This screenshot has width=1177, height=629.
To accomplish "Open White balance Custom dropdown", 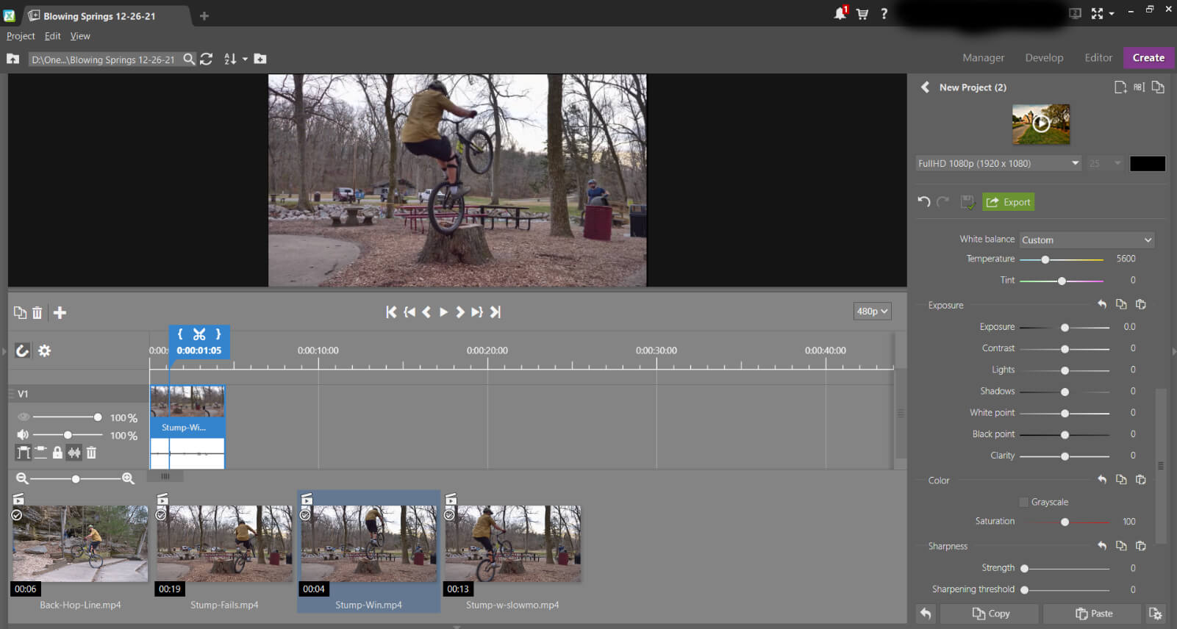I will click(1086, 240).
